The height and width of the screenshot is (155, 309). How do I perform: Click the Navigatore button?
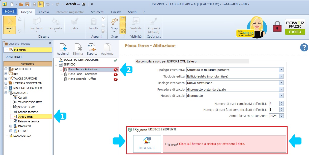click(27, 64)
